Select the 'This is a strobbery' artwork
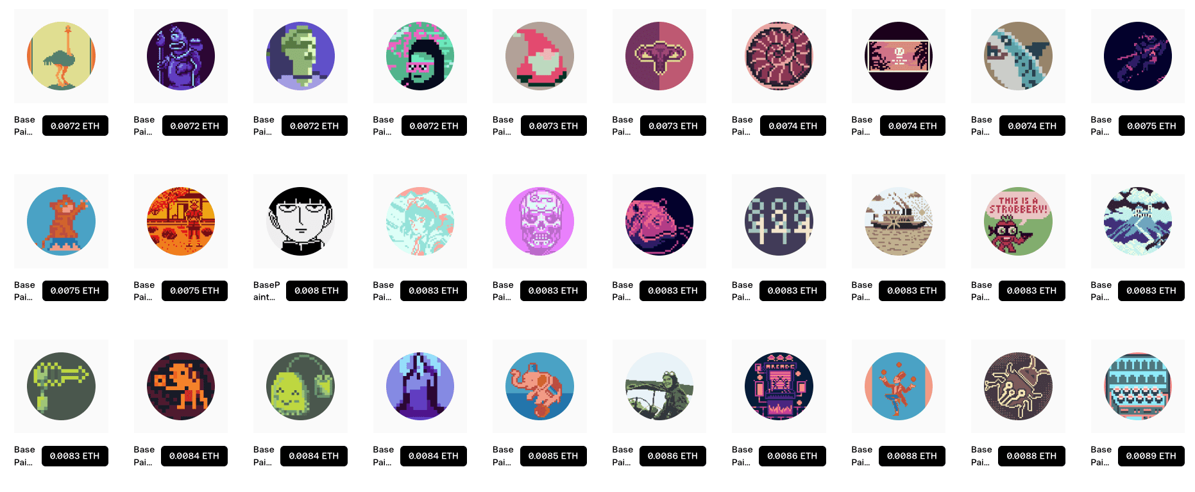This screenshot has height=492, width=1195. coord(1018,221)
